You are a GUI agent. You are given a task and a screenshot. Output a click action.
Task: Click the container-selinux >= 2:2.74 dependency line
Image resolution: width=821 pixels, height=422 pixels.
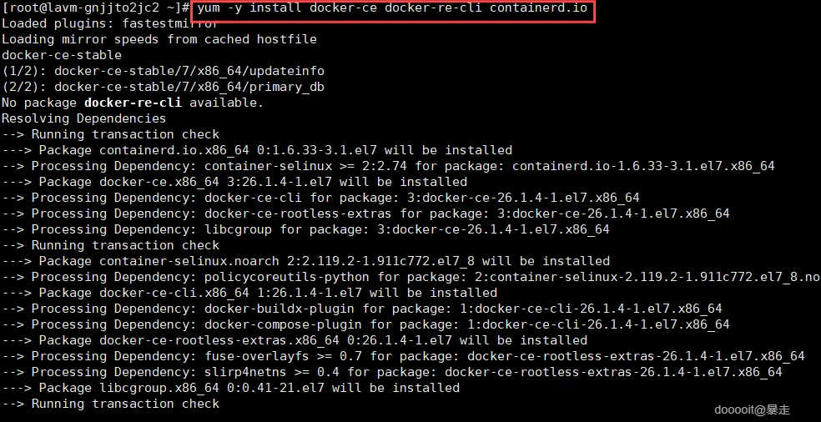tap(388, 166)
